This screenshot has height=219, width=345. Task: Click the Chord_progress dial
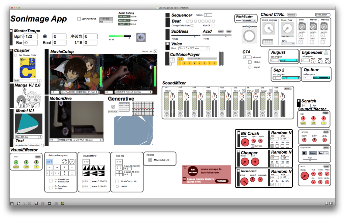pos(269,29)
